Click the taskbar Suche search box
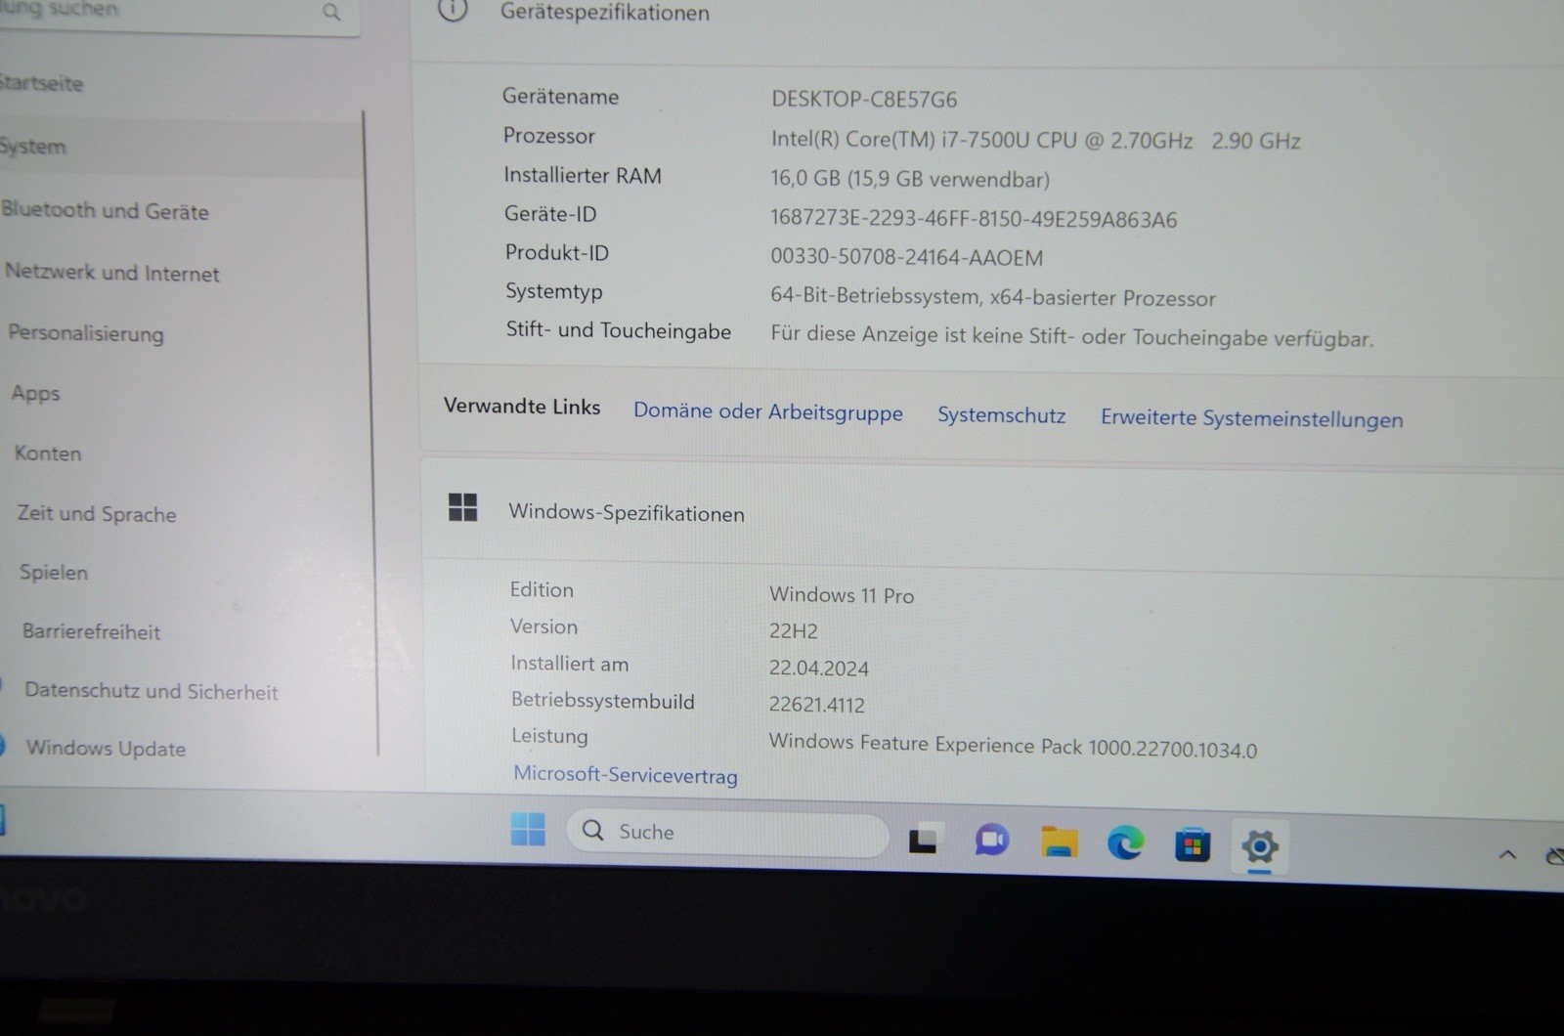 tap(727, 833)
